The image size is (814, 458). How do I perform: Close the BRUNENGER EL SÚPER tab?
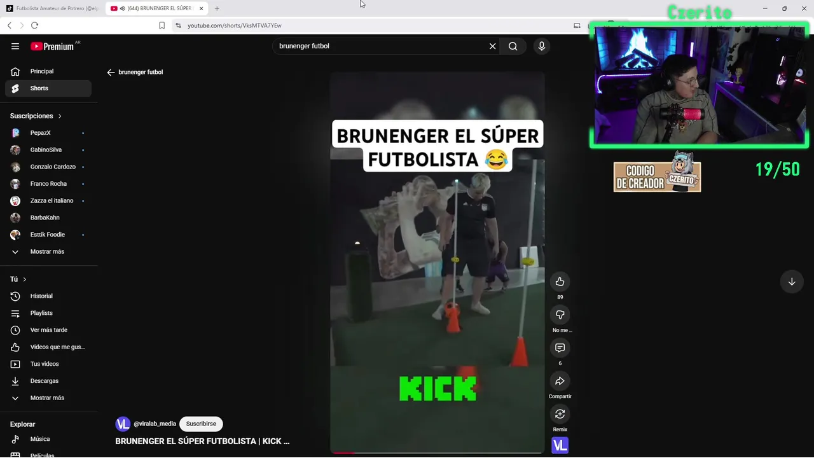201,8
